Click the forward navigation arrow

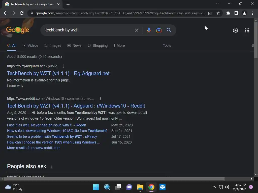[14, 13]
